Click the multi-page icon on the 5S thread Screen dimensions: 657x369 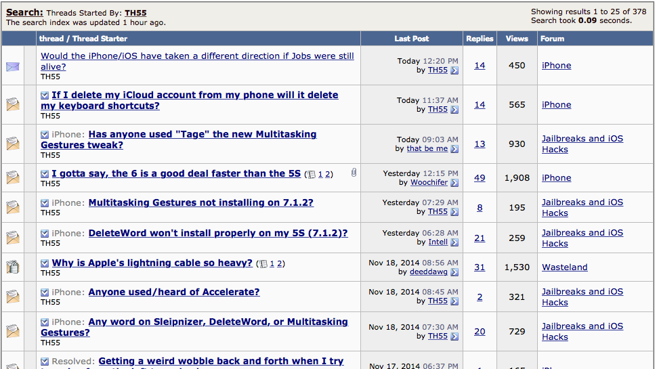point(312,175)
